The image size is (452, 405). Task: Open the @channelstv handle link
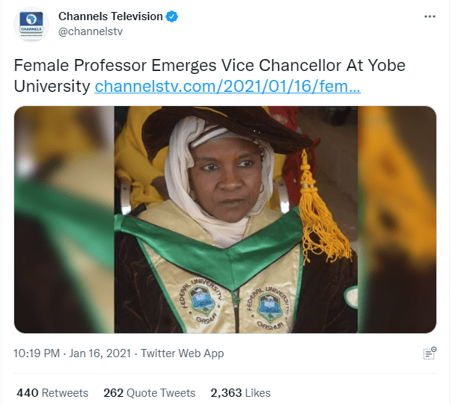pyautogui.click(x=90, y=32)
